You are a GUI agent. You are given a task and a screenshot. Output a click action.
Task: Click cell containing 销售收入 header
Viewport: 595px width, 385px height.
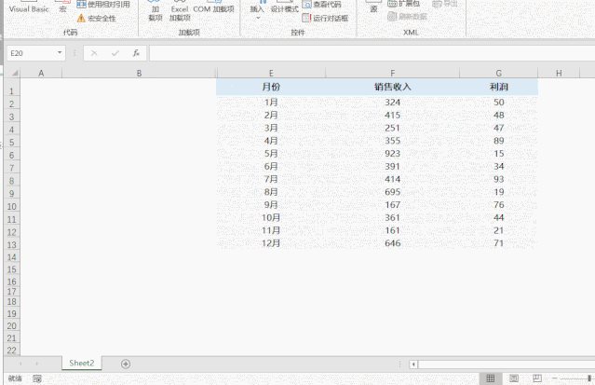pos(393,87)
